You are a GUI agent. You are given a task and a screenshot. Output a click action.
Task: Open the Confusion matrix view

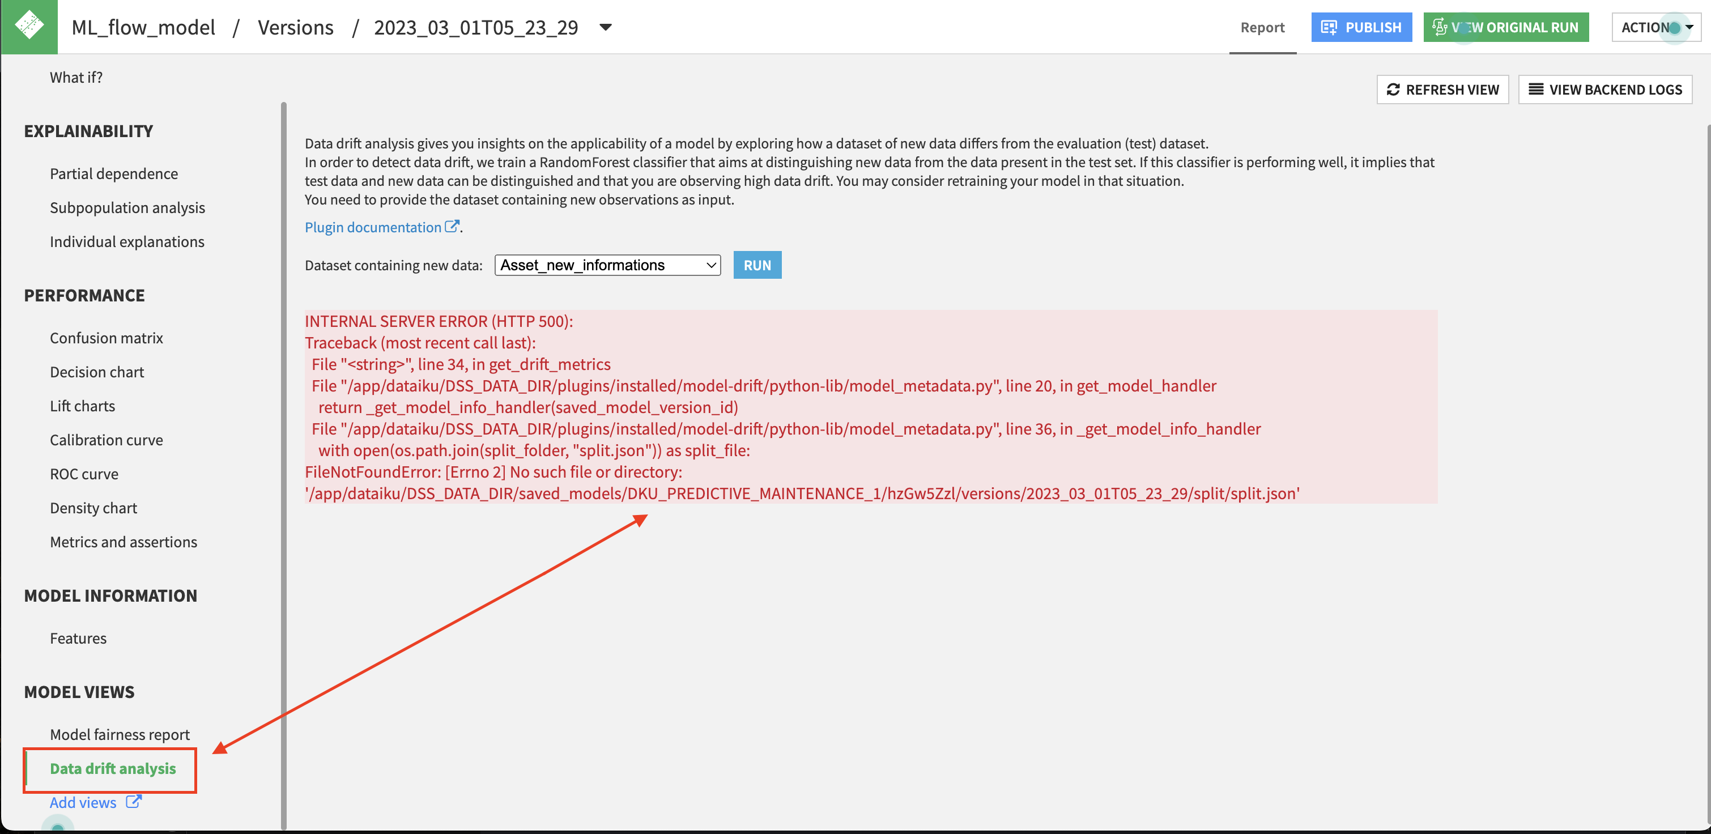tap(107, 338)
